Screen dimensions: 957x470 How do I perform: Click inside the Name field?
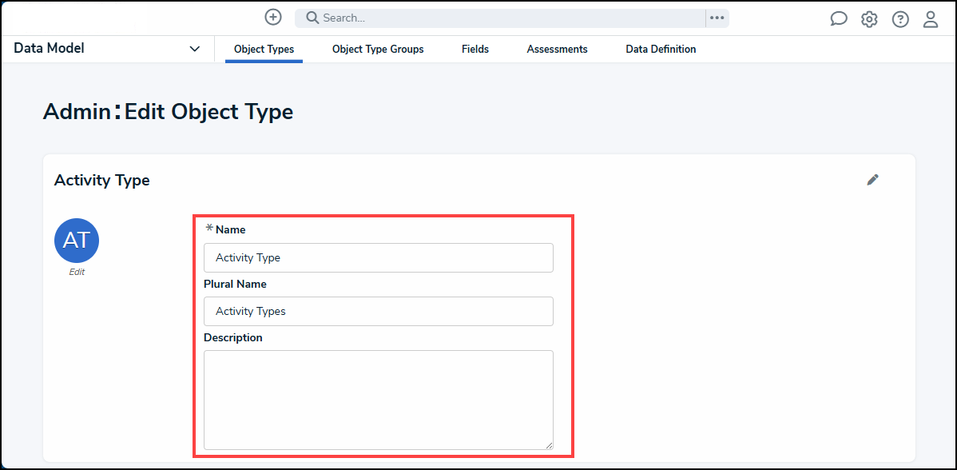tap(379, 257)
